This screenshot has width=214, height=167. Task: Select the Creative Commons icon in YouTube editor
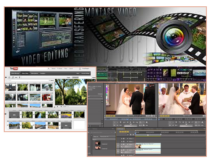9,77
